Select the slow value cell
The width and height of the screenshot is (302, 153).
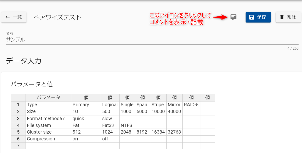point(110,119)
